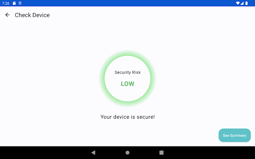Tap the green LOW risk level text
This screenshot has width=255, height=159.
coord(127,84)
